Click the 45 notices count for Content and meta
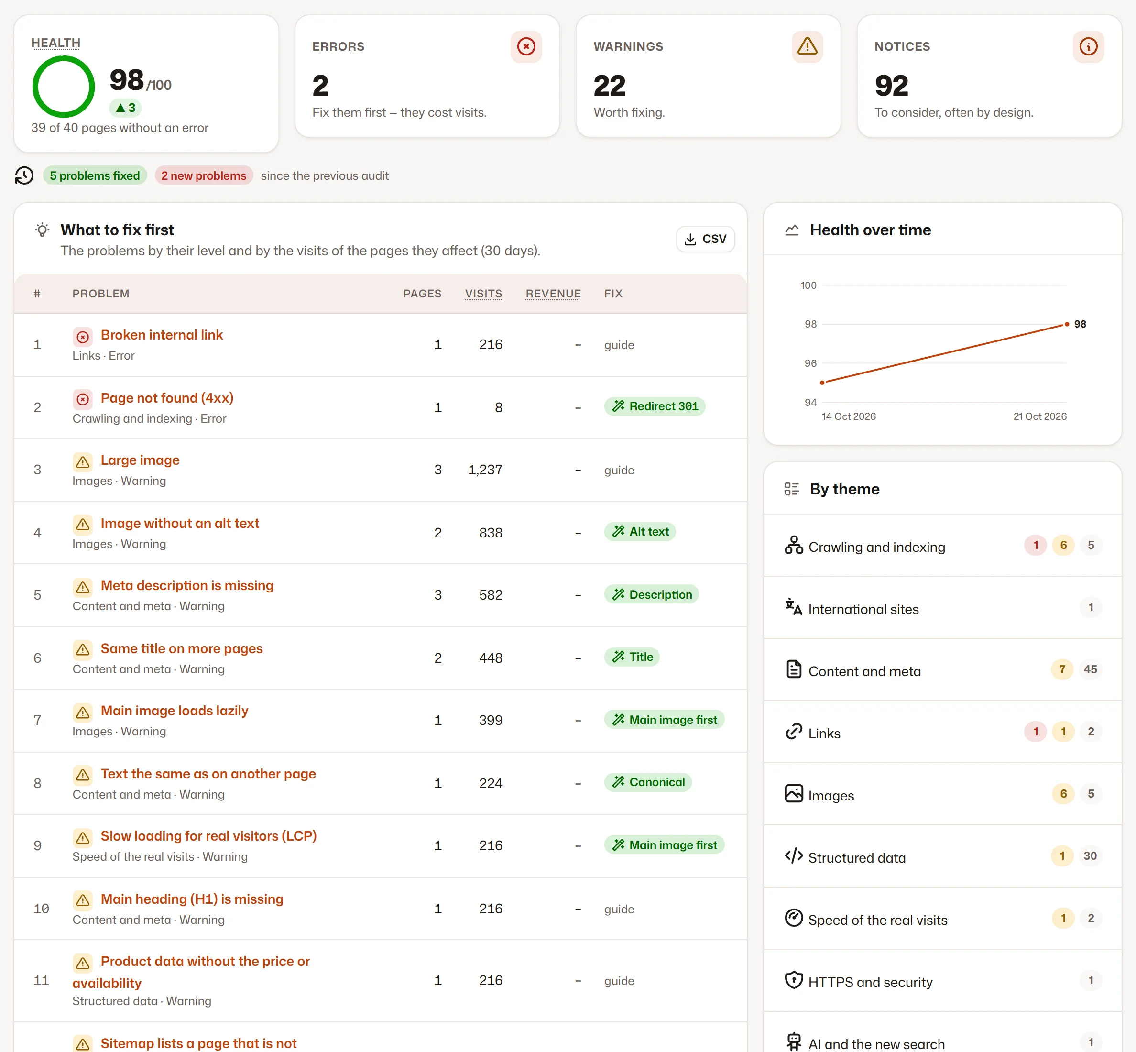 tap(1090, 669)
